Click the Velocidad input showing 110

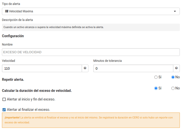42,68
